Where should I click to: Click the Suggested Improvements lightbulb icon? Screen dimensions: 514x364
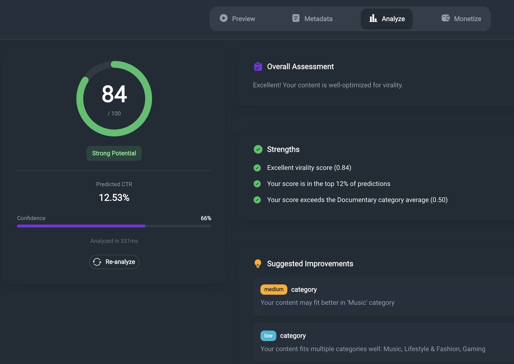258,264
